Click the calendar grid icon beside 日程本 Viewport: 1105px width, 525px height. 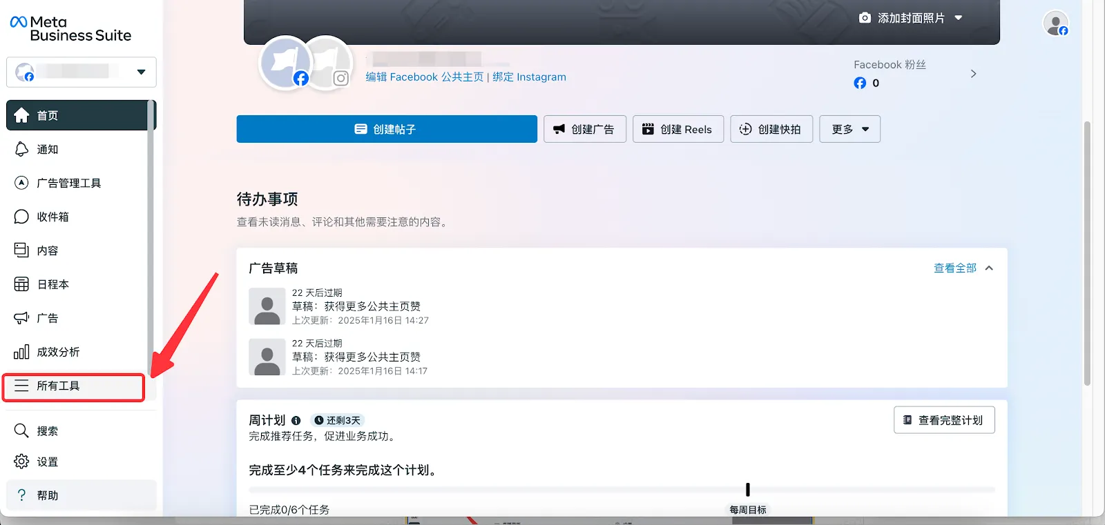pyautogui.click(x=21, y=284)
